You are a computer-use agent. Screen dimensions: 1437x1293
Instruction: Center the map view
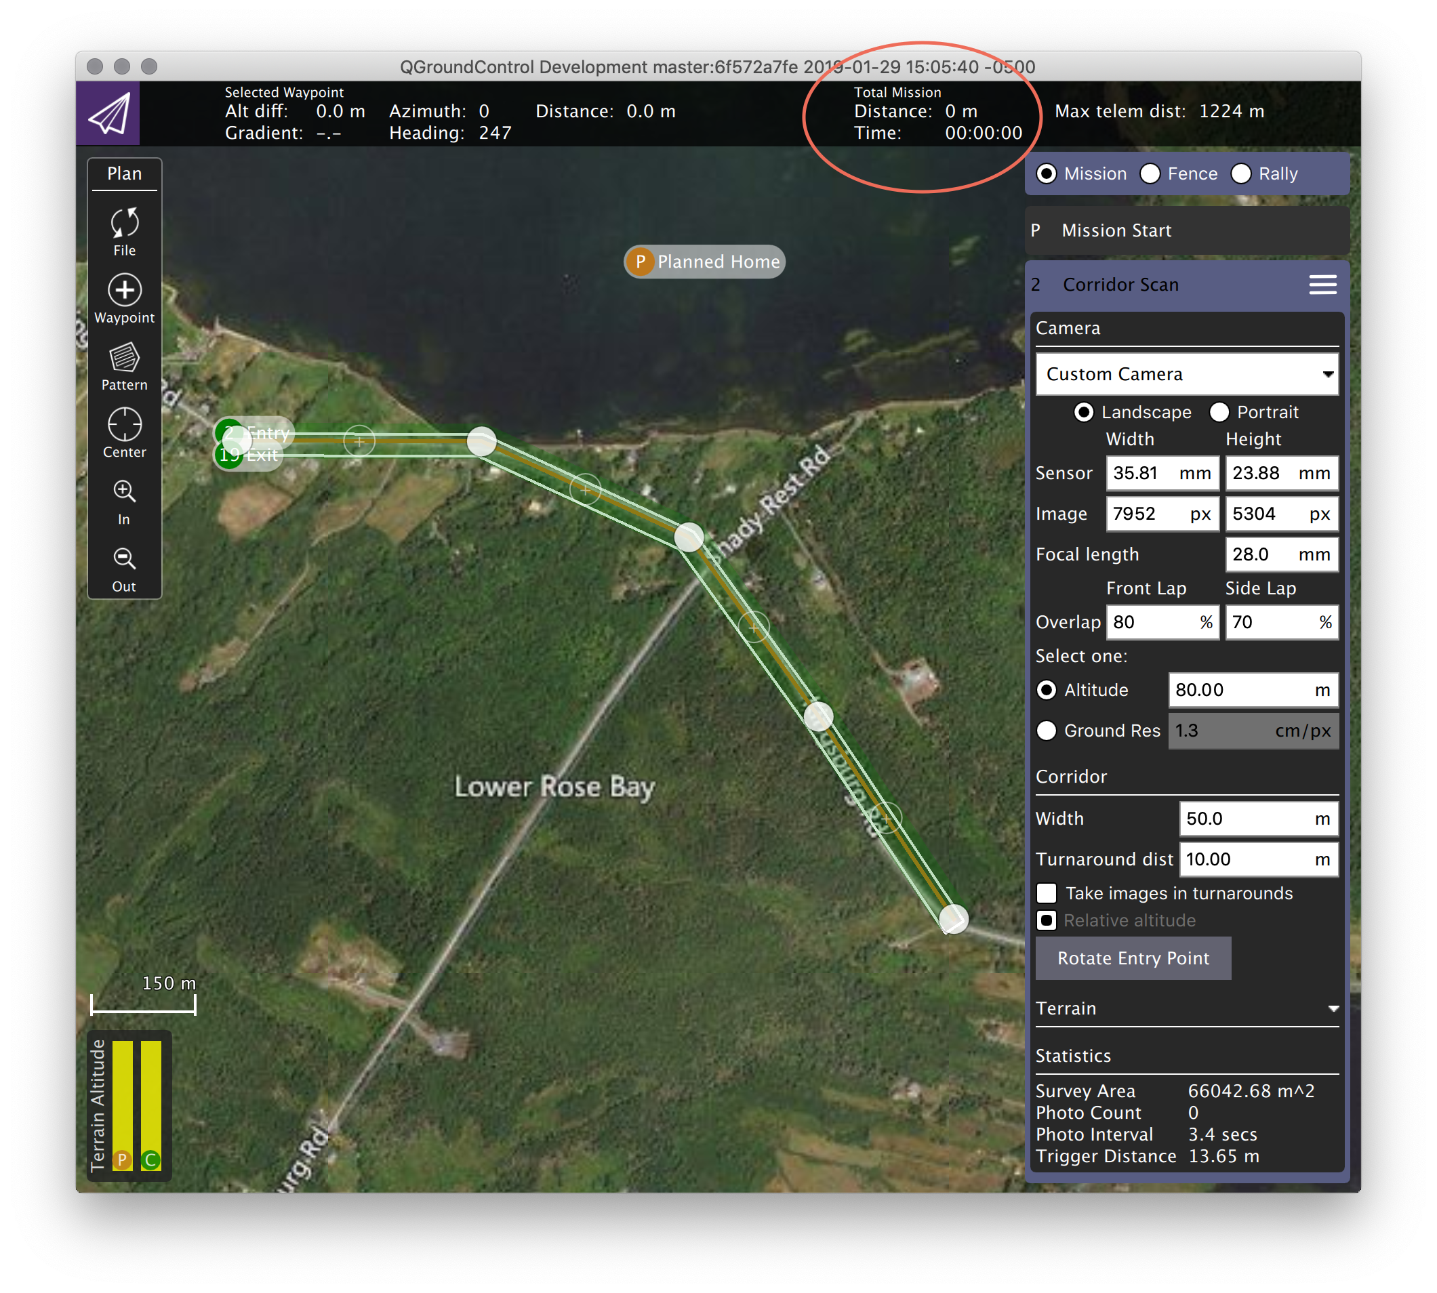[x=124, y=433]
